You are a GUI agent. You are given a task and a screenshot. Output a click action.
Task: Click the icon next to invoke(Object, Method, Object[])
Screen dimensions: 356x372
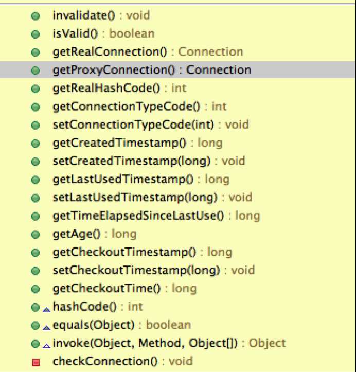[35, 344]
